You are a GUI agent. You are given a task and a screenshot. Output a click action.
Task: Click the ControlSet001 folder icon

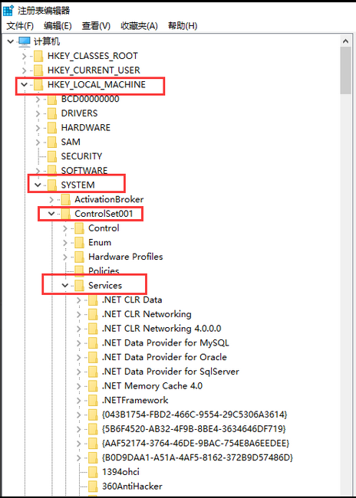click(66, 214)
